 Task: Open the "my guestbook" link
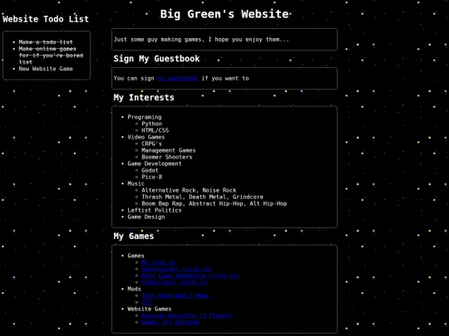178,78
